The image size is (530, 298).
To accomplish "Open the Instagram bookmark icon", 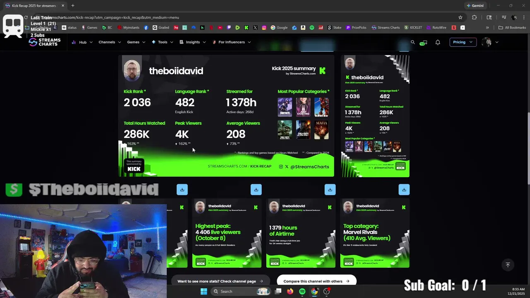I will coord(264,28).
